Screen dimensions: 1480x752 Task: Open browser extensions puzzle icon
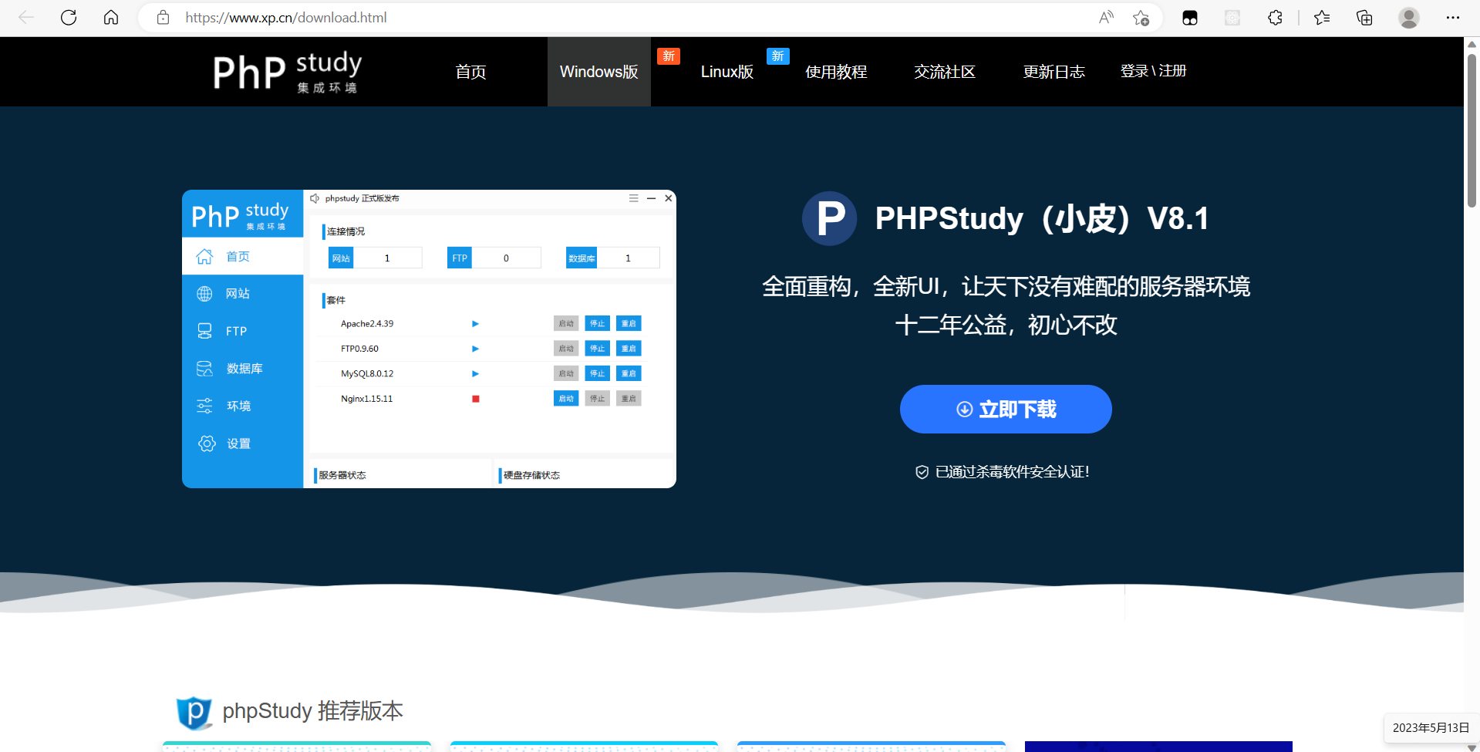pyautogui.click(x=1275, y=17)
